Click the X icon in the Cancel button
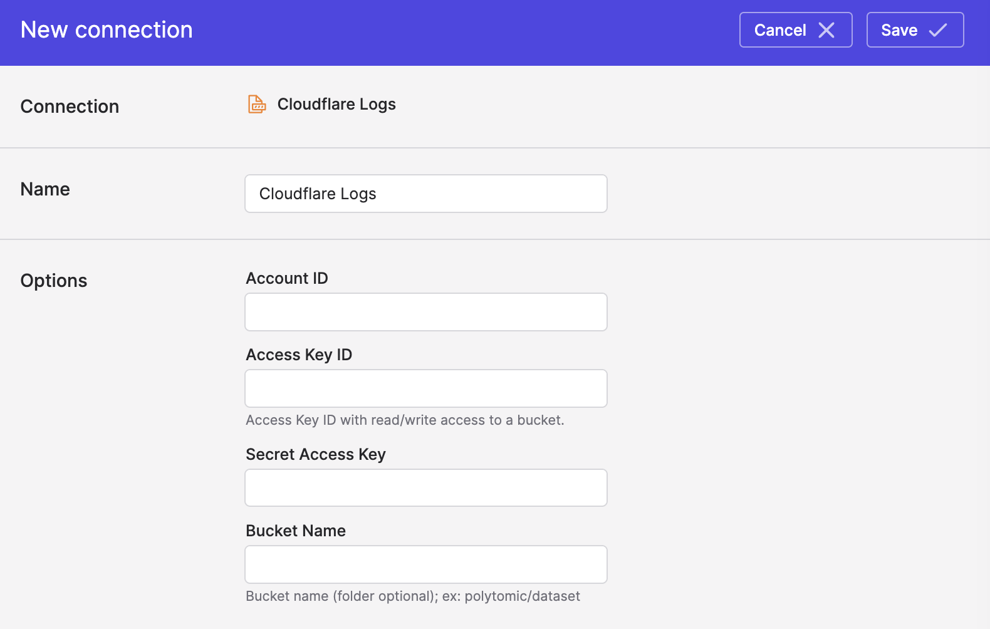Image resolution: width=990 pixels, height=629 pixels. (826, 30)
